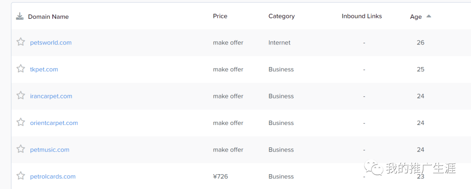Star the petsworld.com domain

(20, 42)
